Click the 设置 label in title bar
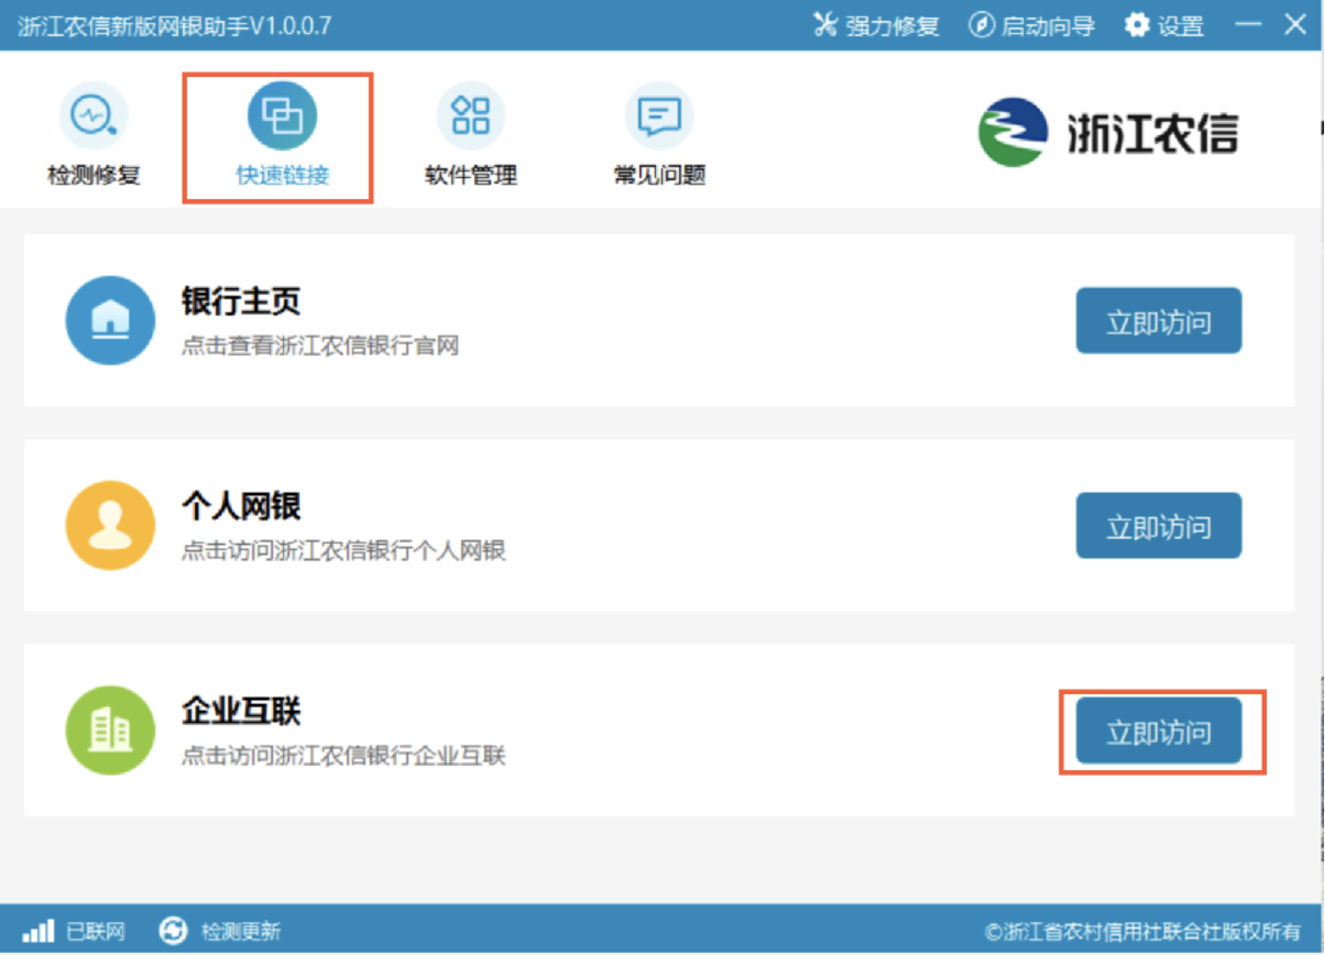Viewport: 1325px width, 955px height. tap(1181, 26)
